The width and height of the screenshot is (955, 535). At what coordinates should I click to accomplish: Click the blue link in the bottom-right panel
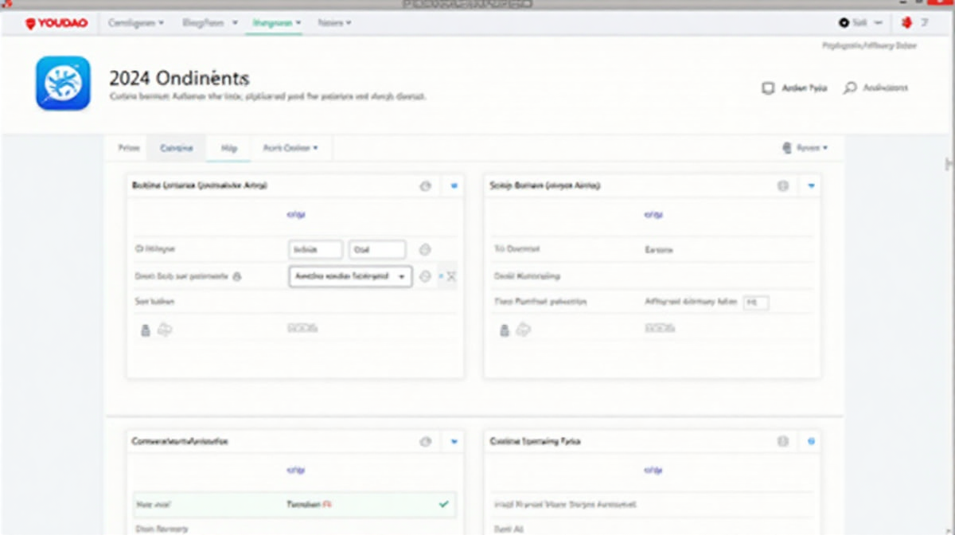[653, 471]
